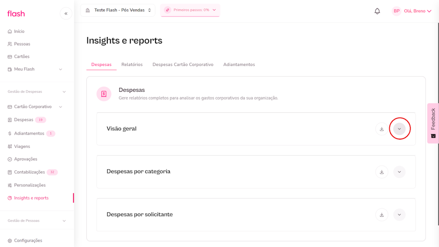Click the Visão geral heading text
The image size is (439, 247).
click(121, 128)
